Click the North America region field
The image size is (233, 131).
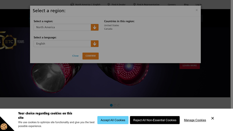click(x=62, y=27)
